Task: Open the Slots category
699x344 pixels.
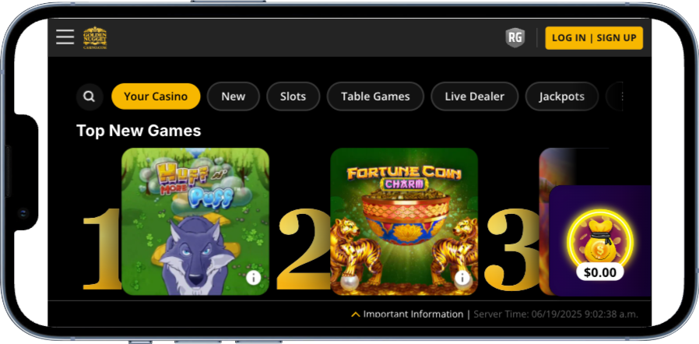Action: [293, 97]
